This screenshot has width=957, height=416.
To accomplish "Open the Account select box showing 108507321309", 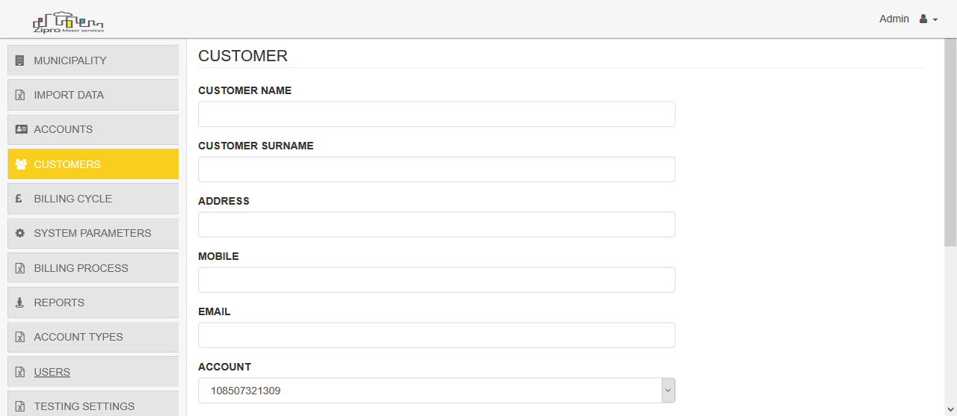I will tap(437, 391).
